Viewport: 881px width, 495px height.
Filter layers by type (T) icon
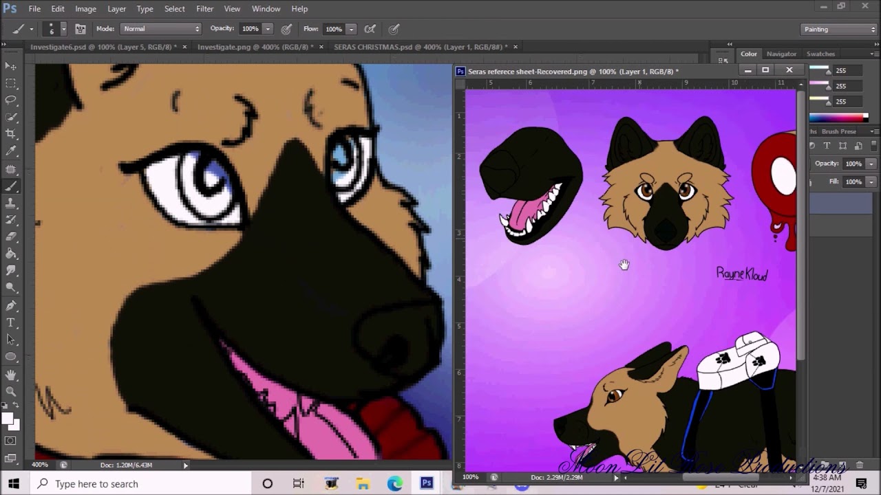(x=827, y=146)
